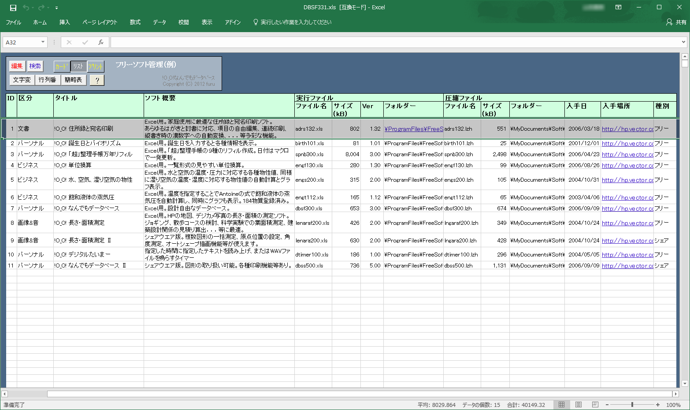Click the Insert Function fx icon
Image resolution: width=690 pixels, height=410 pixels.
coord(101,42)
